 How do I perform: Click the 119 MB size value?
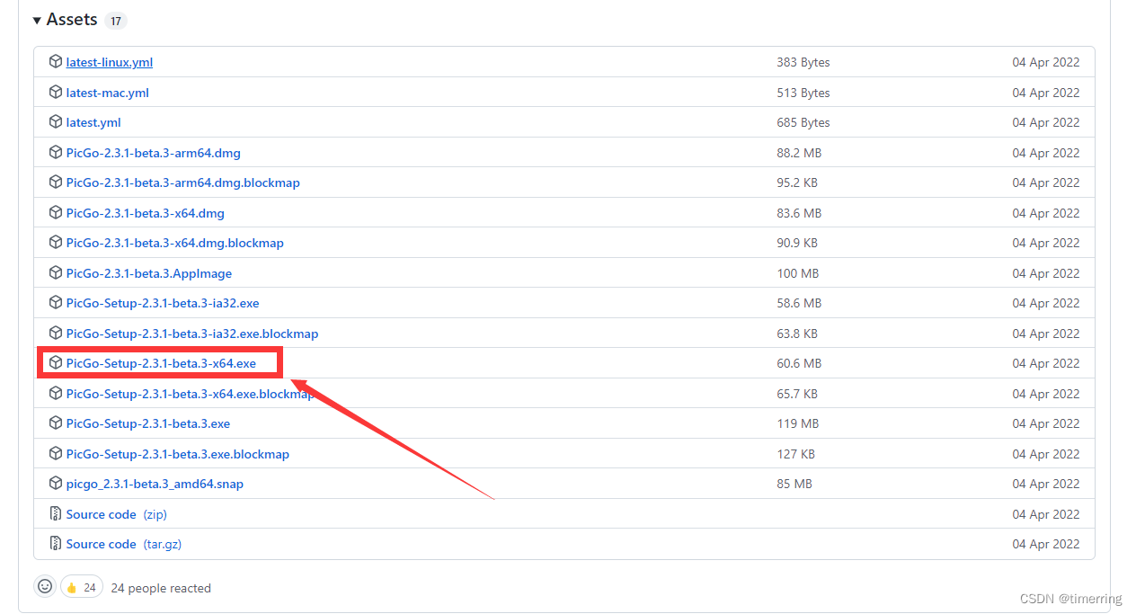point(797,423)
